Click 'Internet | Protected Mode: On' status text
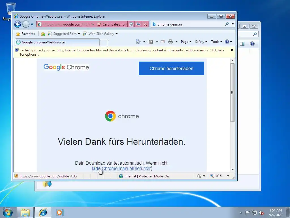290x218 pixels. [x=147, y=176]
